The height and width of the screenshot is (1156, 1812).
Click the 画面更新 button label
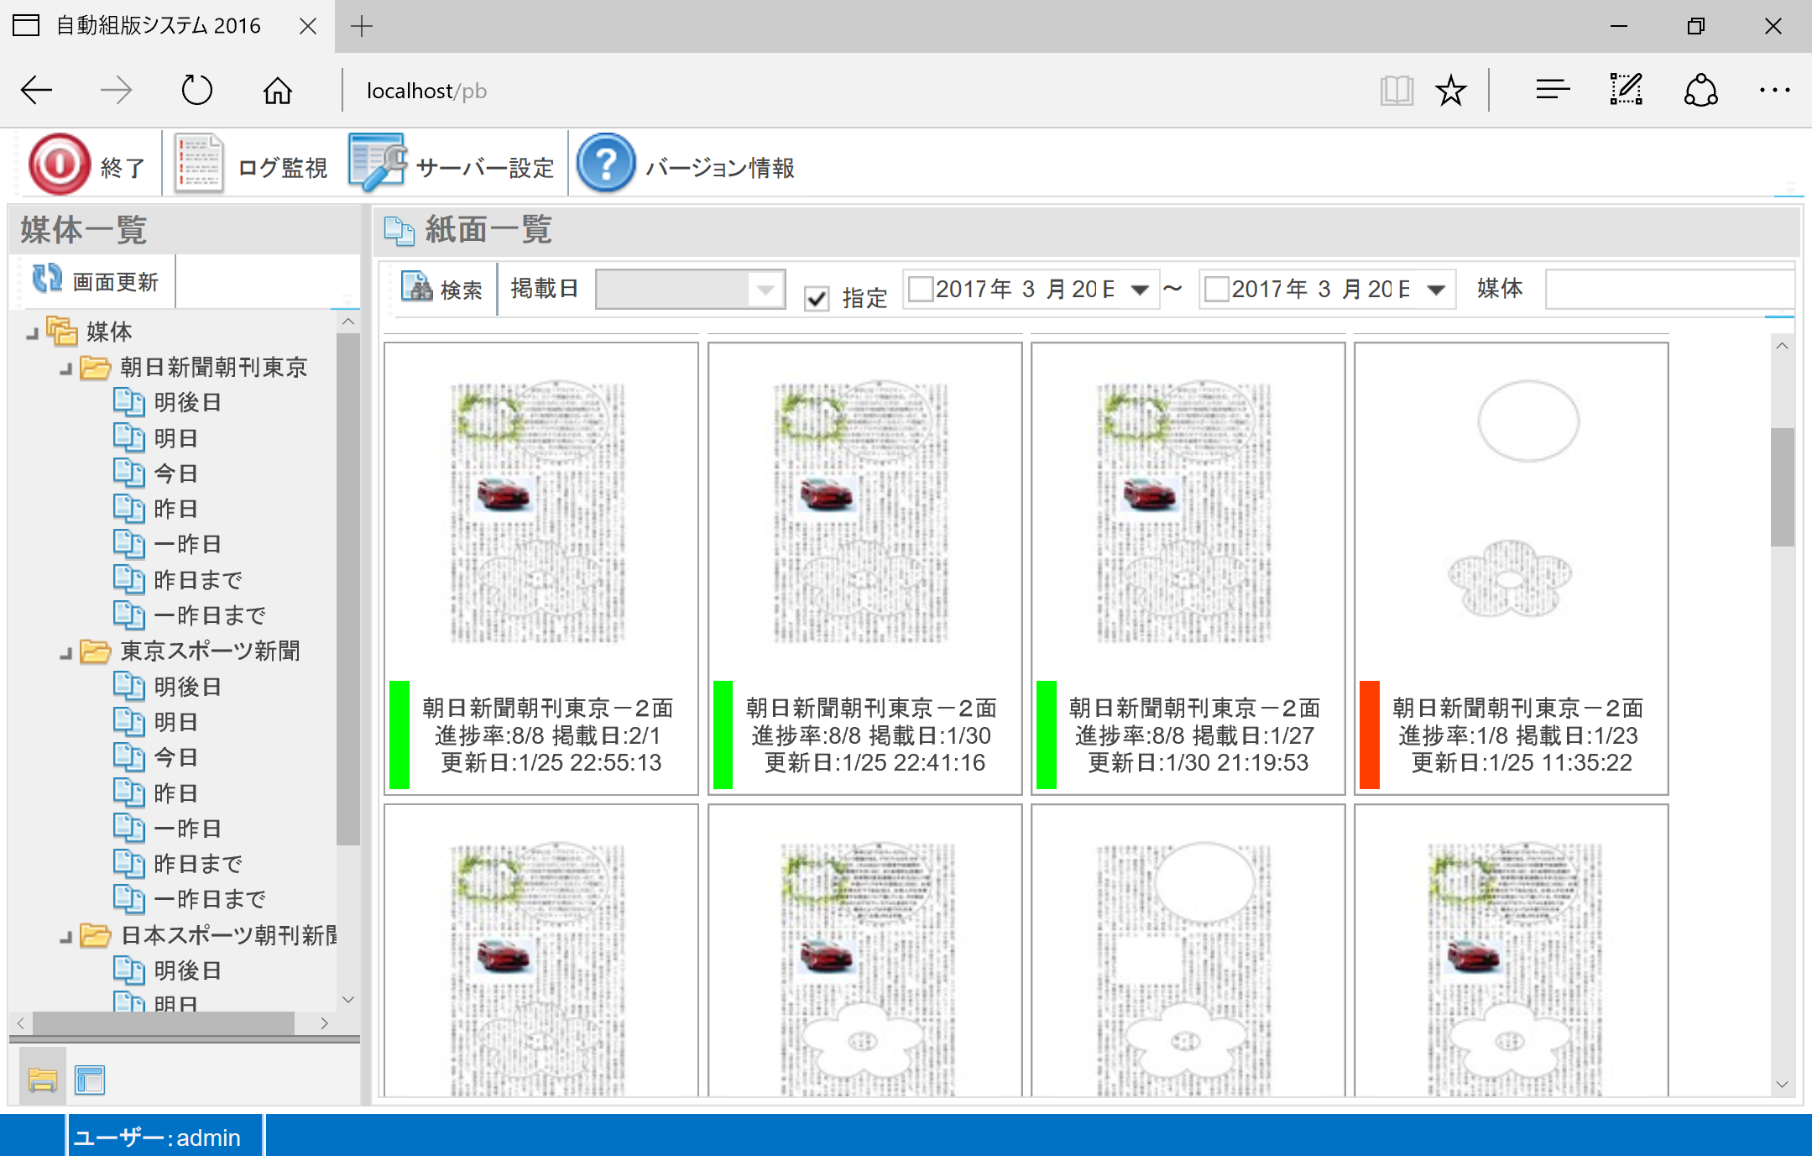click(x=116, y=281)
